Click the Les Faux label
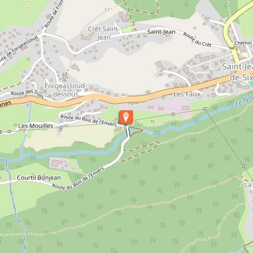253x253 pixels. point(187,94)
